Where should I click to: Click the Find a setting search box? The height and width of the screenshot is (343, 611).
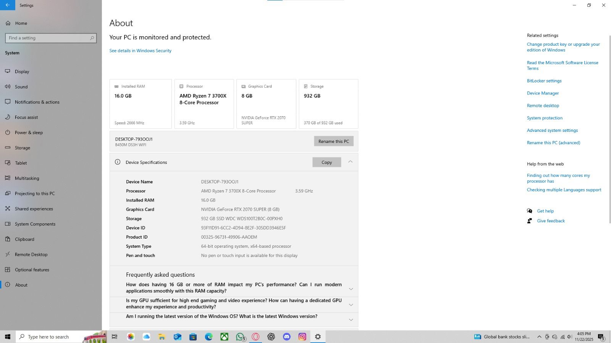point(48,38)
